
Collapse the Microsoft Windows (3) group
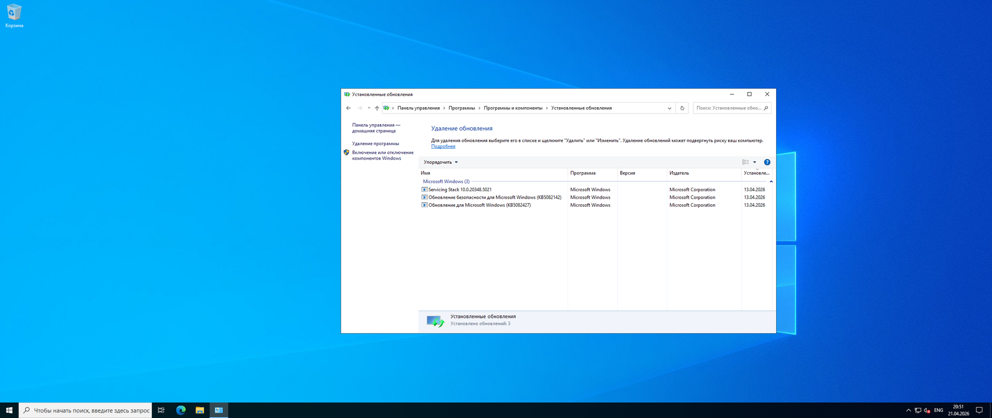pos(771,182)
